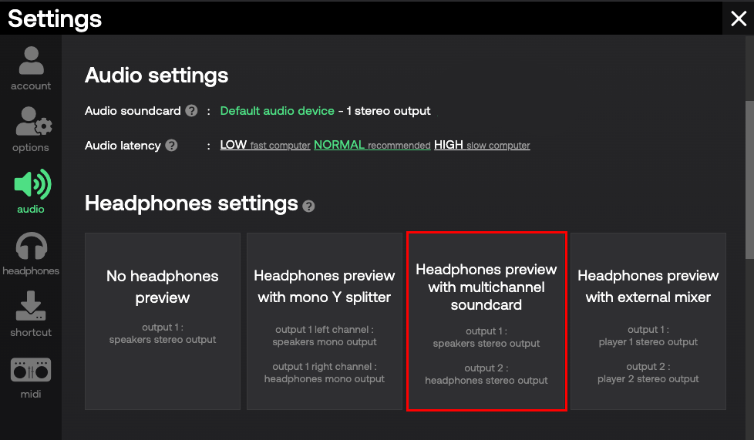754x440 pixels.
Task: Click help icon next to Headphones settings
Action: point(308,207)
